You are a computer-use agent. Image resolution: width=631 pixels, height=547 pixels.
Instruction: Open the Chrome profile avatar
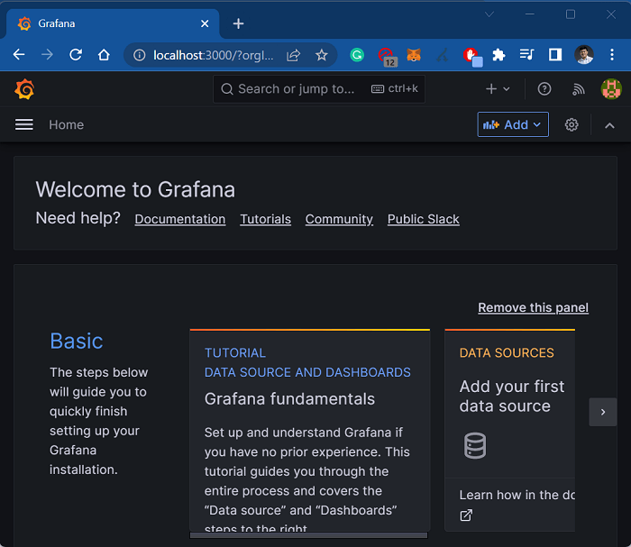tap(583, 55)
